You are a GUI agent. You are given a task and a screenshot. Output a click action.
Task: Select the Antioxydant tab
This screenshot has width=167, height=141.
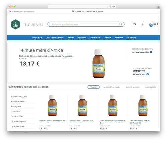[x=151, y=87]
